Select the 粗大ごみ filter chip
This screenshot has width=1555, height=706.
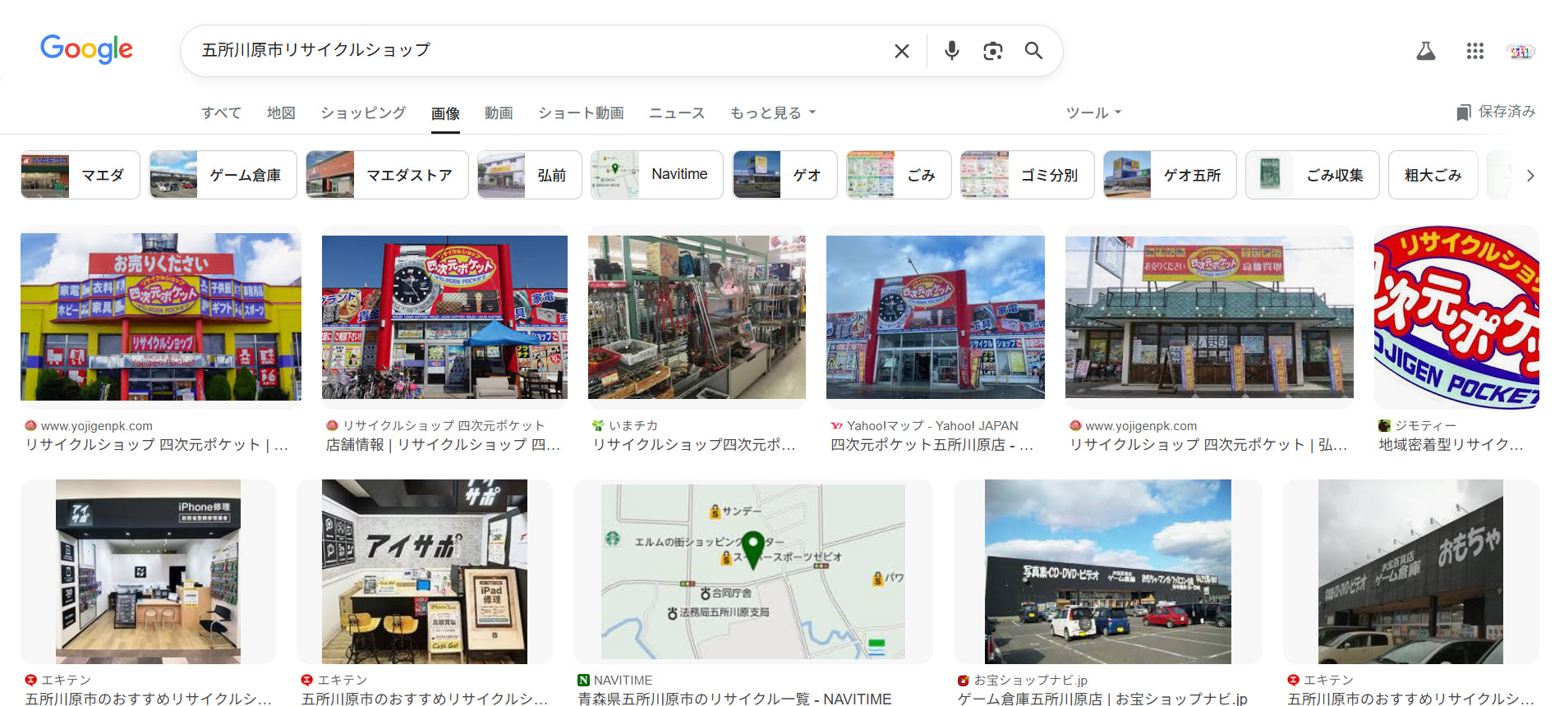1433,175
